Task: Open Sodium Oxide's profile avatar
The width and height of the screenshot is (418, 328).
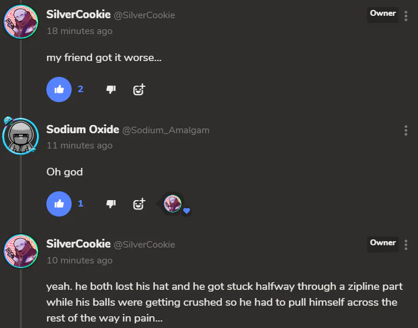Action: (21, 136)
